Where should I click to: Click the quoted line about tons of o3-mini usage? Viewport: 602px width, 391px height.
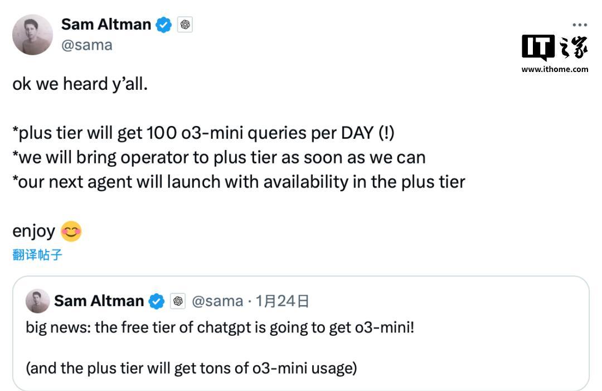click(x=191, y=368)
